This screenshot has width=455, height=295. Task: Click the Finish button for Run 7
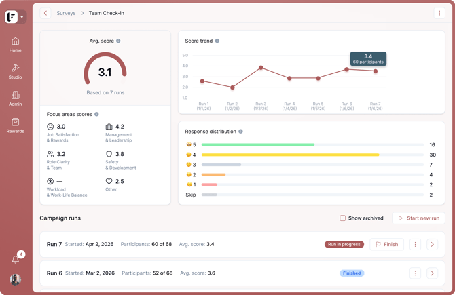click(x=386, y=244)
